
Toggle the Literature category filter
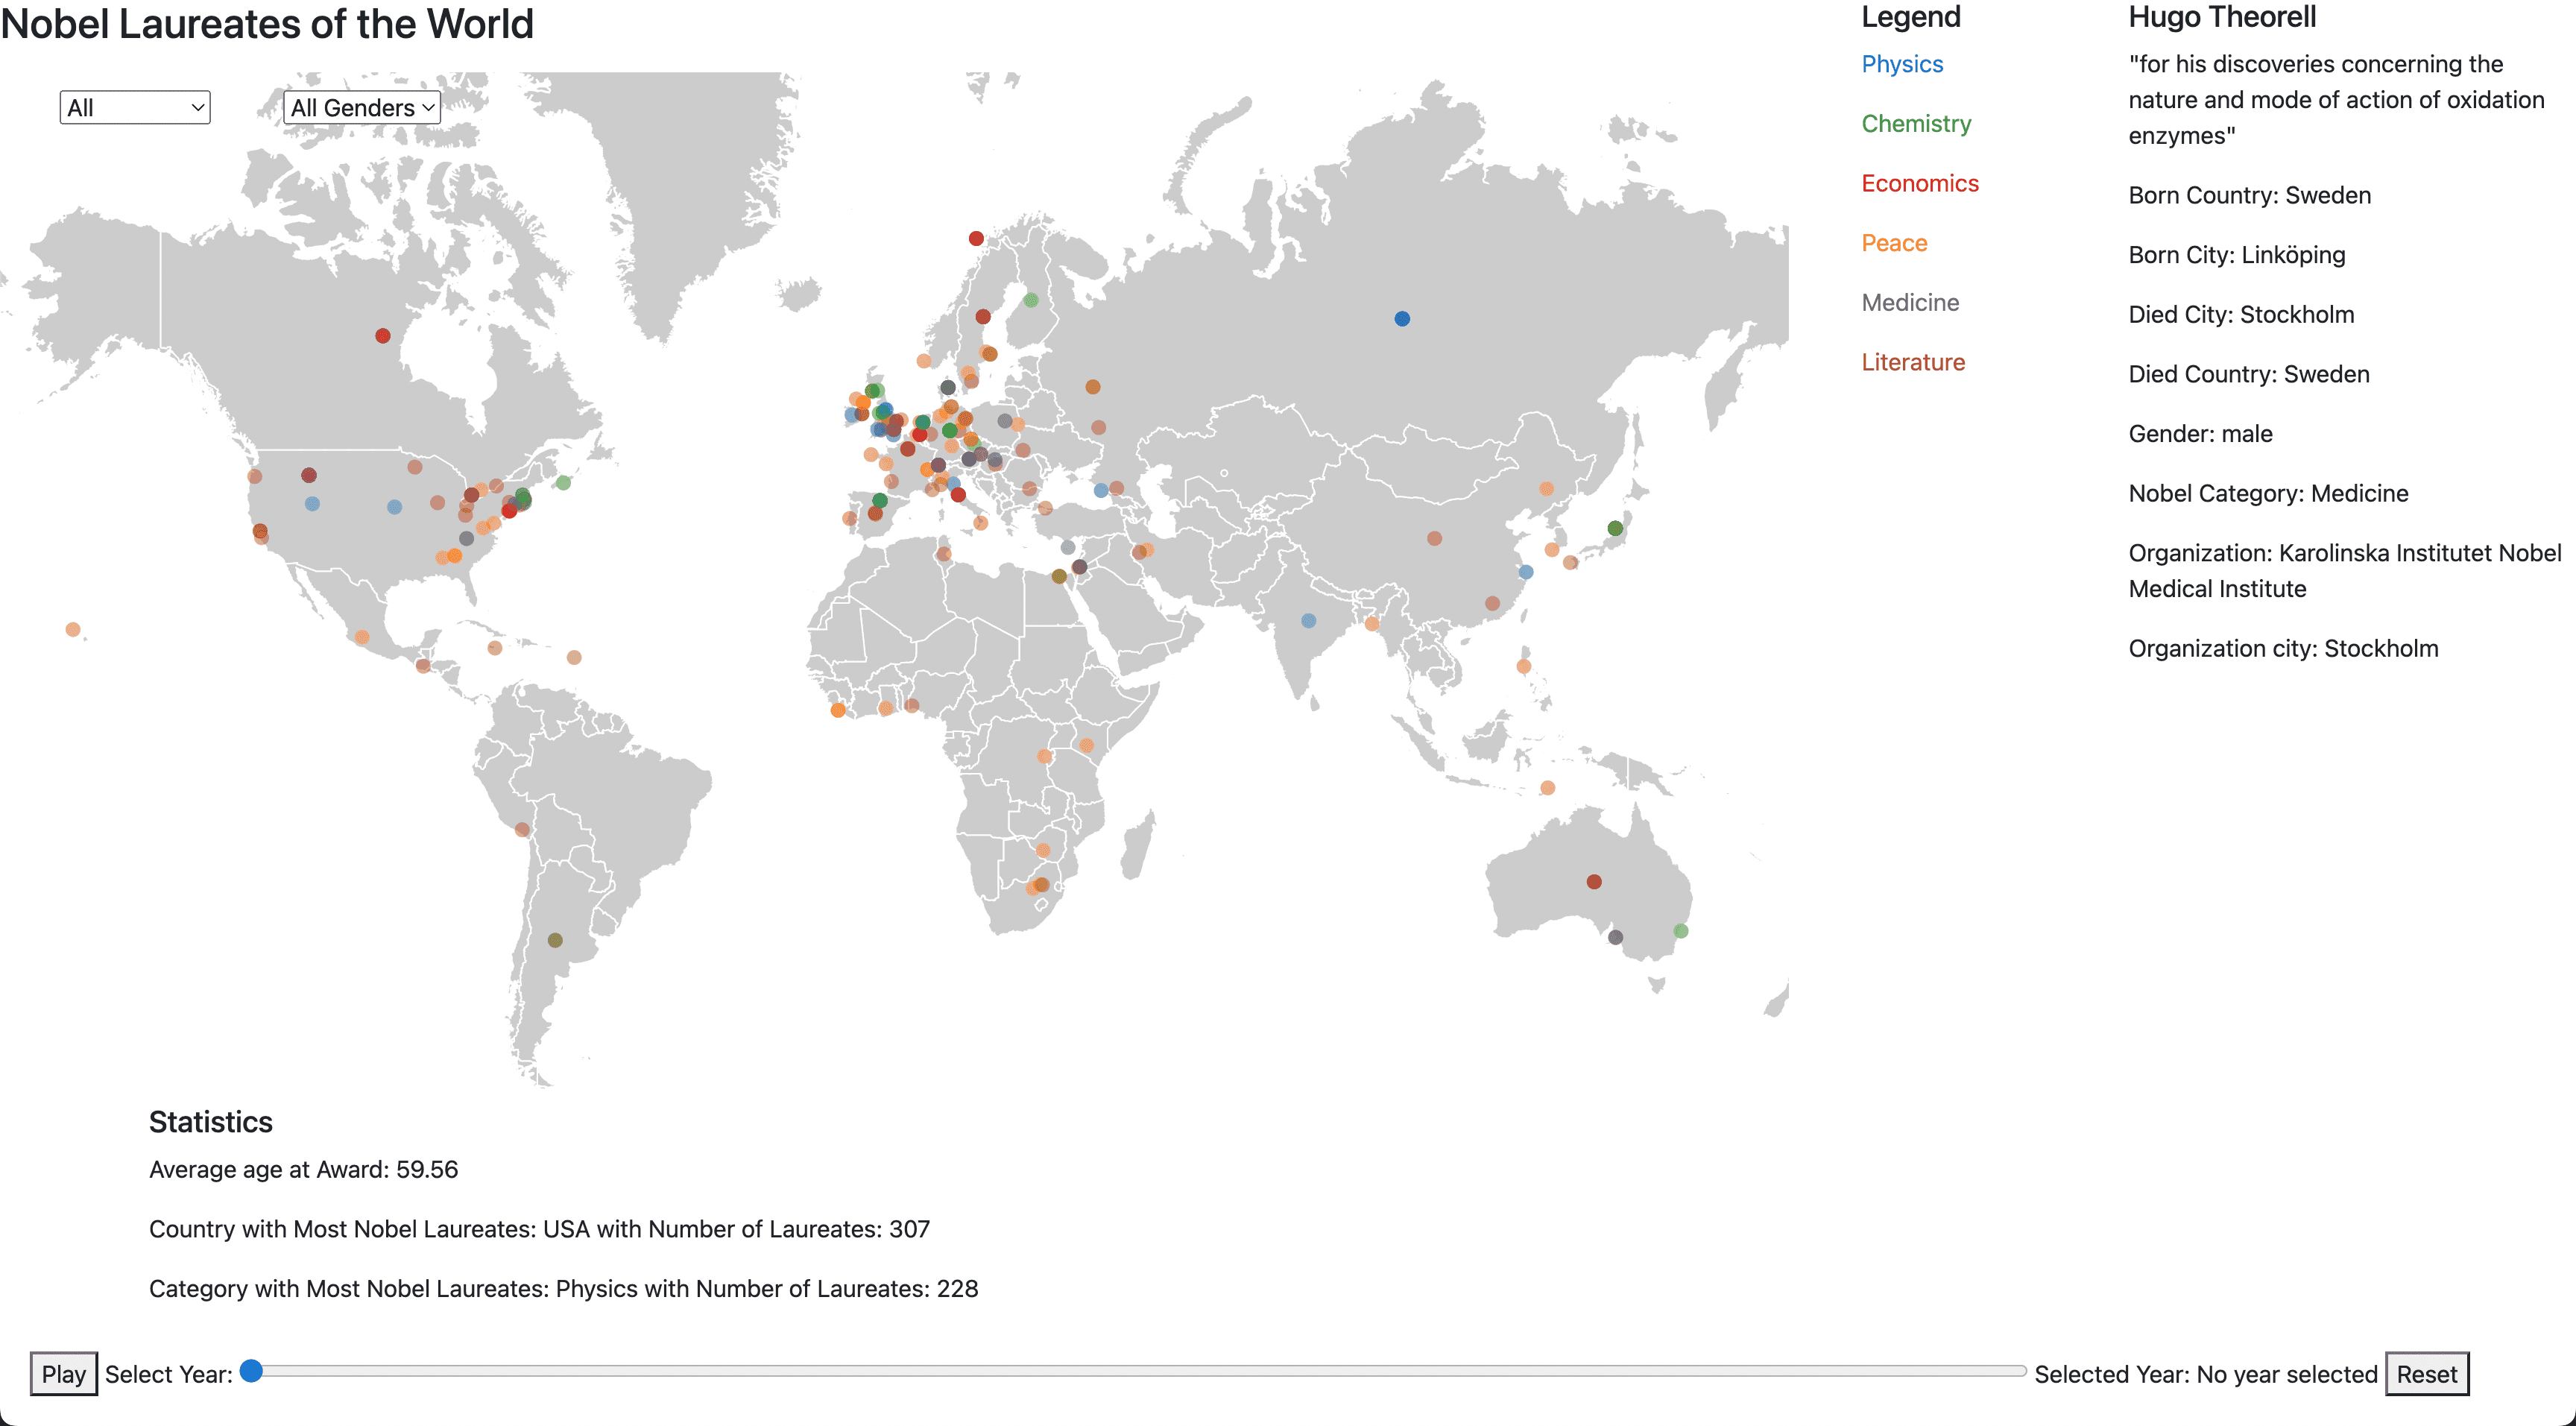click(x=1913, y=362)
